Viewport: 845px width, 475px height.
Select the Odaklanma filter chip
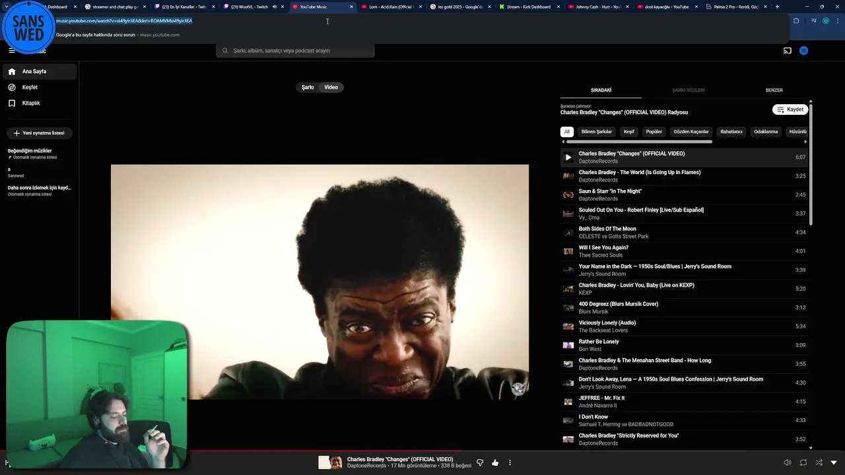766,132
